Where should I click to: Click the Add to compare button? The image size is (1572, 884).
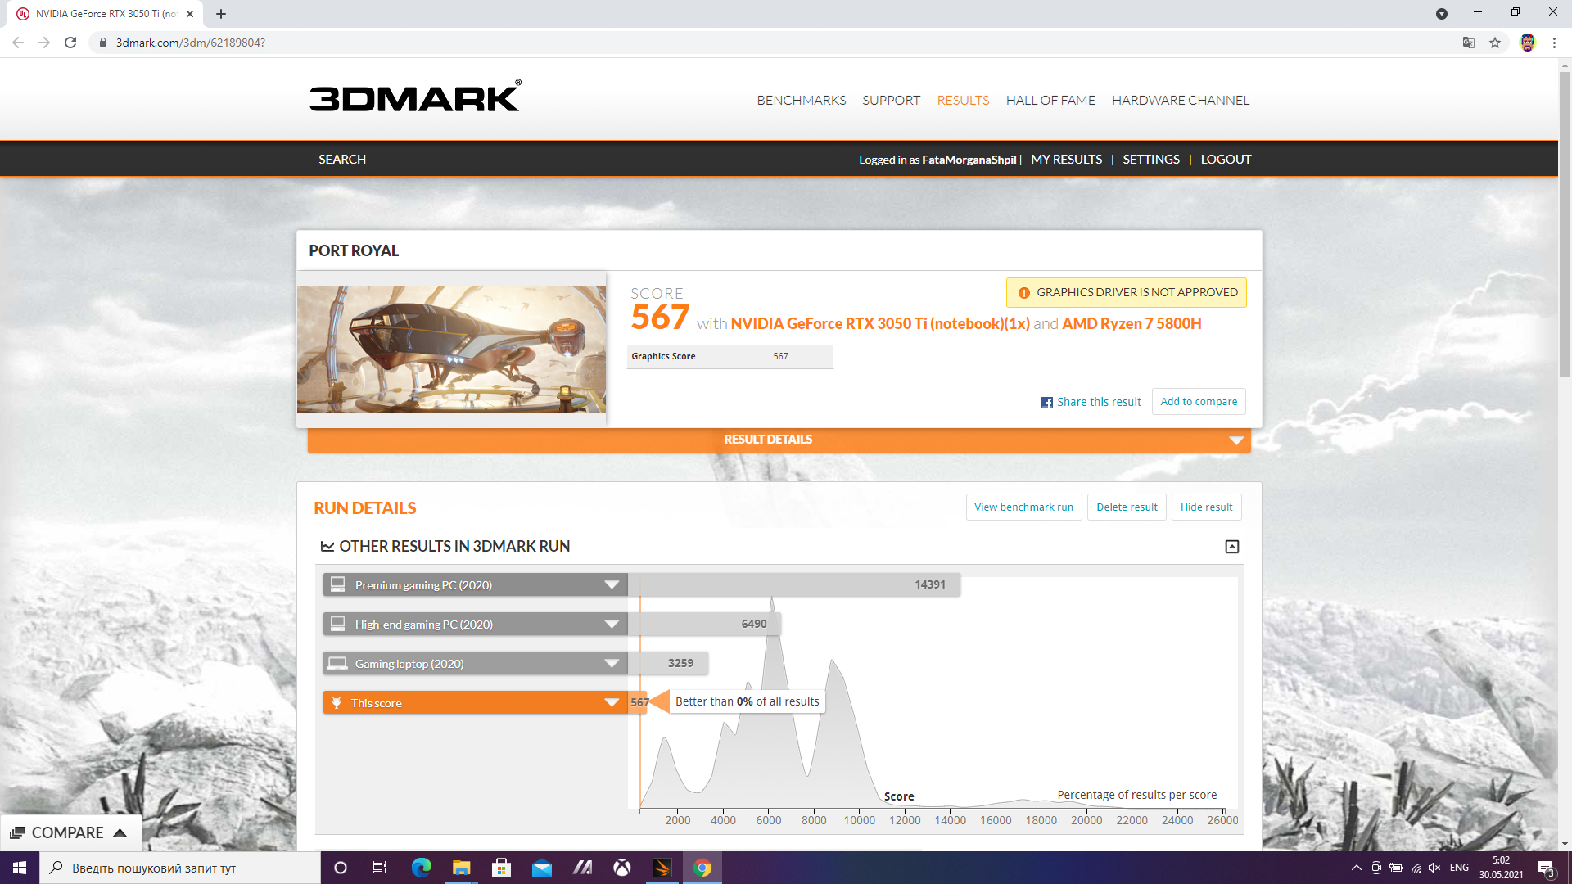pyautogui.click(x=1199, y=402)
